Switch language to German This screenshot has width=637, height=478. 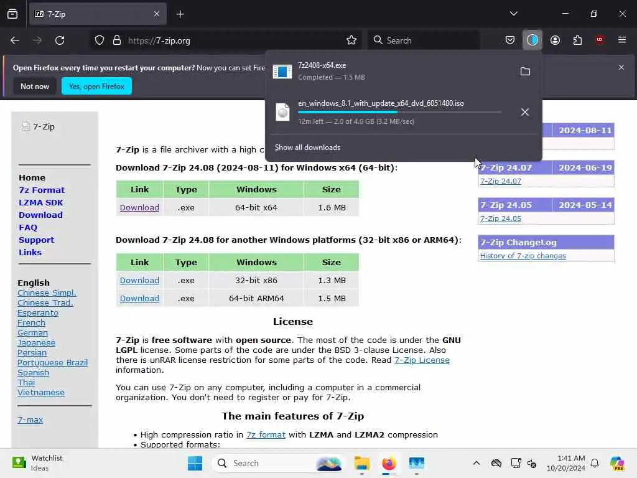tap(32, 333)
